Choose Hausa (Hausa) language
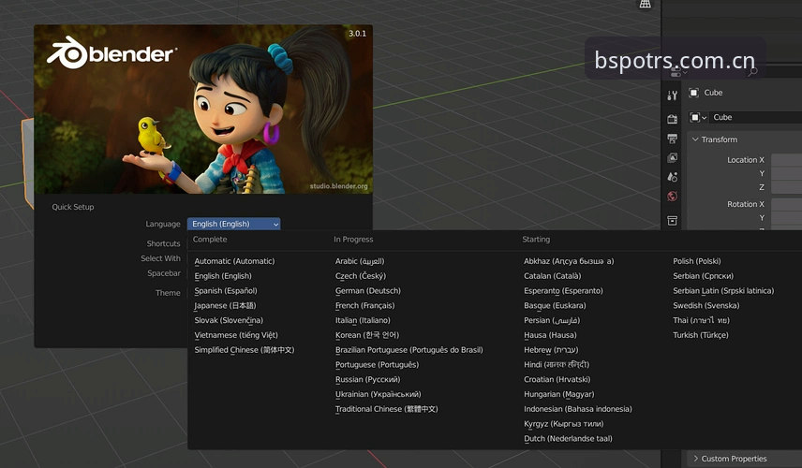The image size is (802, 468). click(x=550, y=335)
